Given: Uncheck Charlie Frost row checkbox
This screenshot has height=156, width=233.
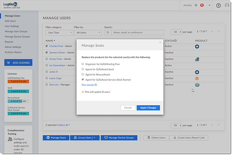Looking at the screenshot, I should (47, 46).
